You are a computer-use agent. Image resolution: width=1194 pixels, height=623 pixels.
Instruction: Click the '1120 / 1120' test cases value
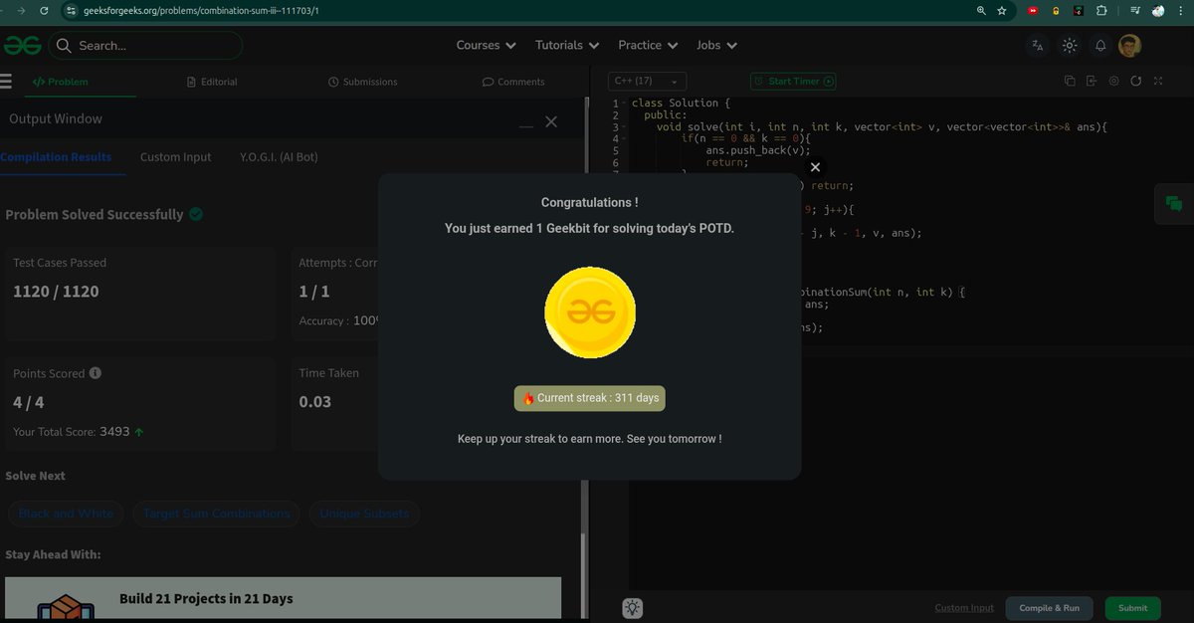coord(56,292)
